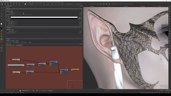
Task: Switch to the Node tab under Cloud
Action: (11, 11)
